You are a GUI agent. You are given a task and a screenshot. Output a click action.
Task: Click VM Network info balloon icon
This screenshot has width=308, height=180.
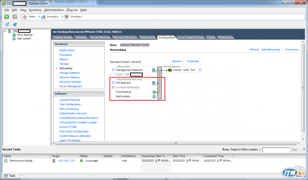(113, 83)
